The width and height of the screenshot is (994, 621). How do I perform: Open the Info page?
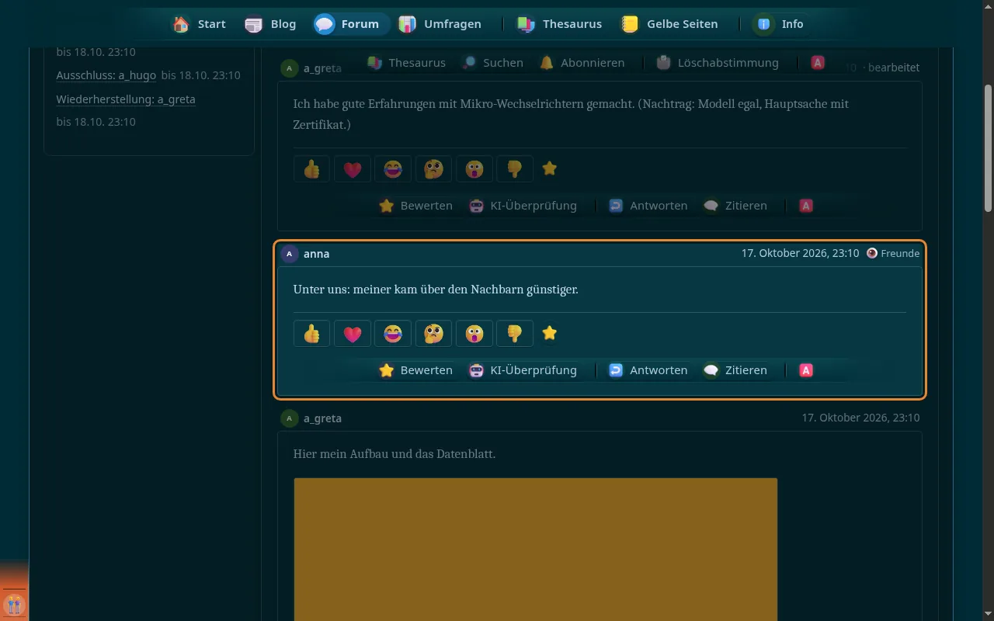[x=779, y=24]
